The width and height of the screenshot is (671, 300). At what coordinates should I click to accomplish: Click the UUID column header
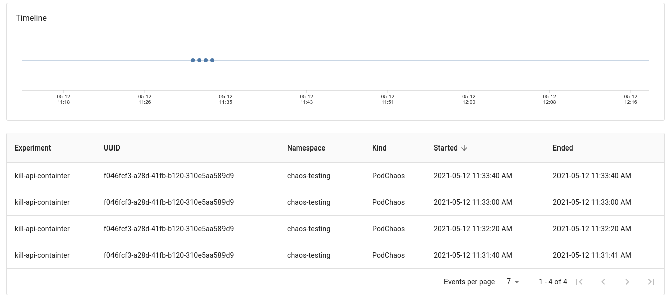click(112, 148)
